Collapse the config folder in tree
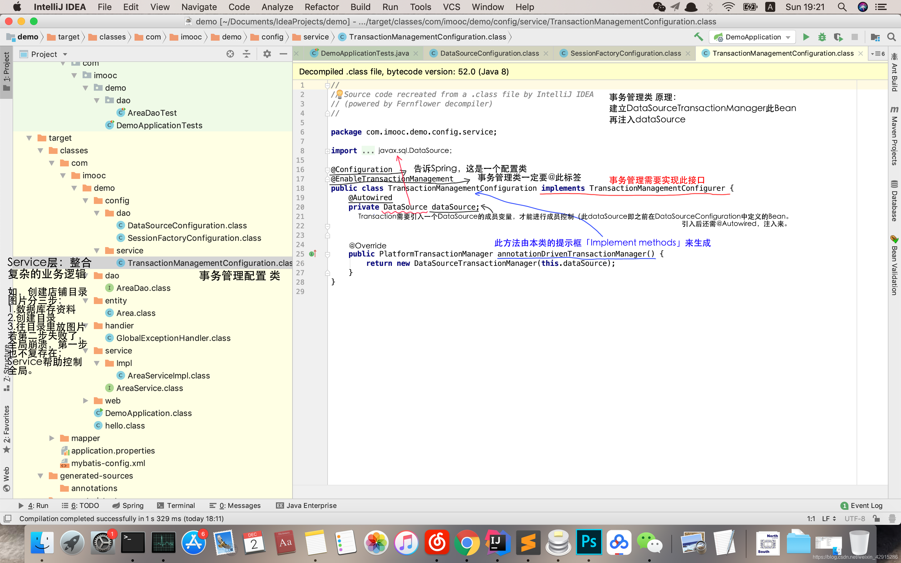 click(86, 200)
